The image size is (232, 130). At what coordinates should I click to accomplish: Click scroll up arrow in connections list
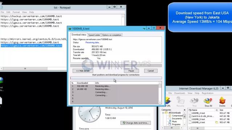(x=160, y=83)
